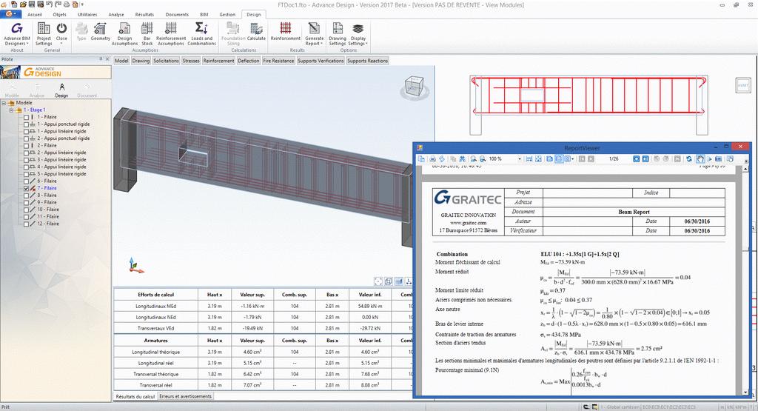Collapse the Modèle tree node
Image resolution: width=758 pixels, height=411 pixels.
pos(4,103)
